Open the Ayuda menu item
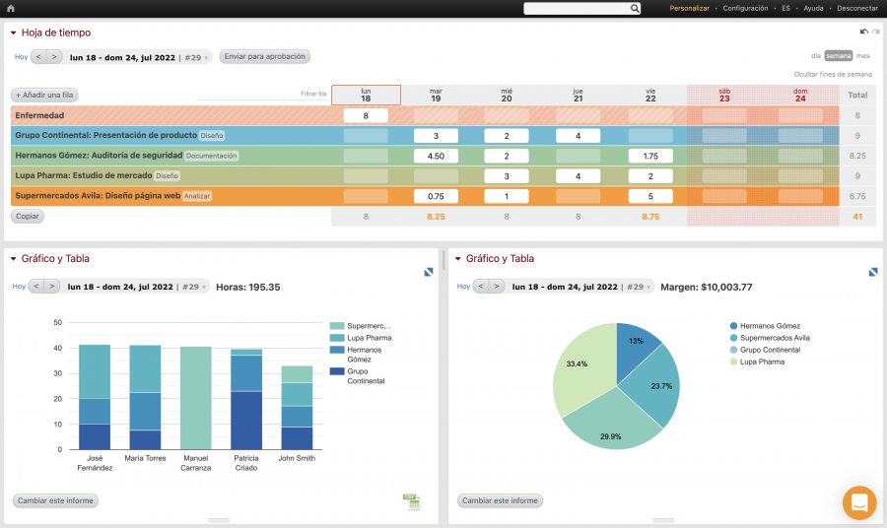This screenshot has width=887, height=528. [x=813, y=8]
